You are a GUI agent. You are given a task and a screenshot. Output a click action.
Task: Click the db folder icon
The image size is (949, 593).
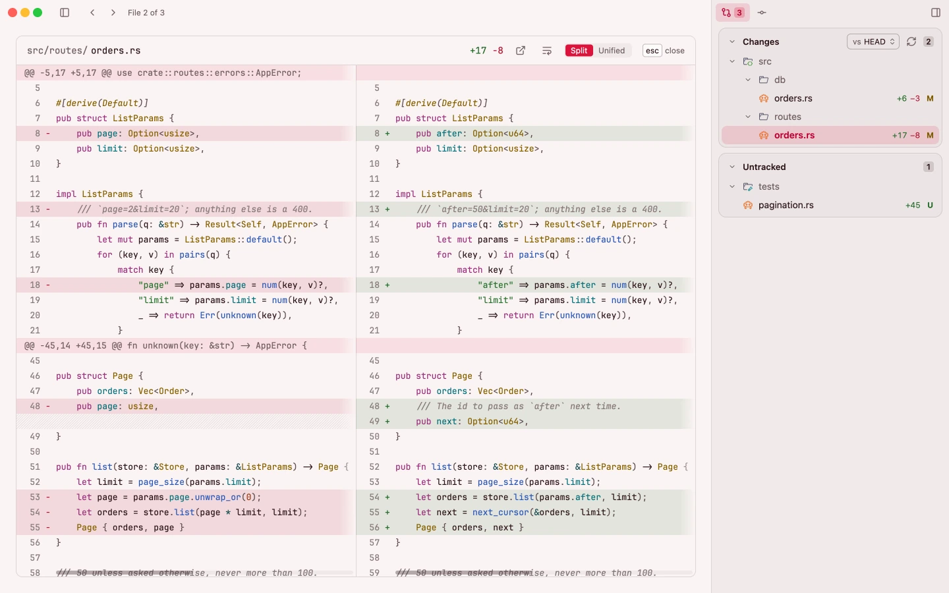[764, 80]
